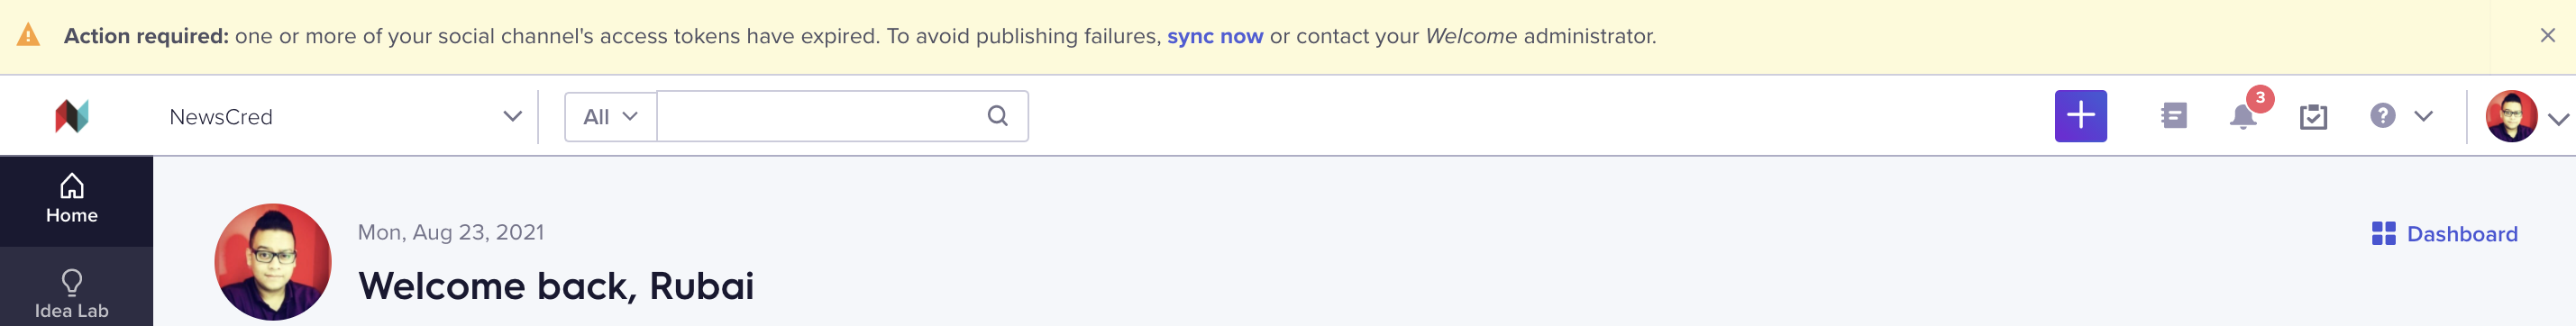Open the All search filter dropdown
Viewport: 2576px width, 326px height.
(x=610, y=117)
